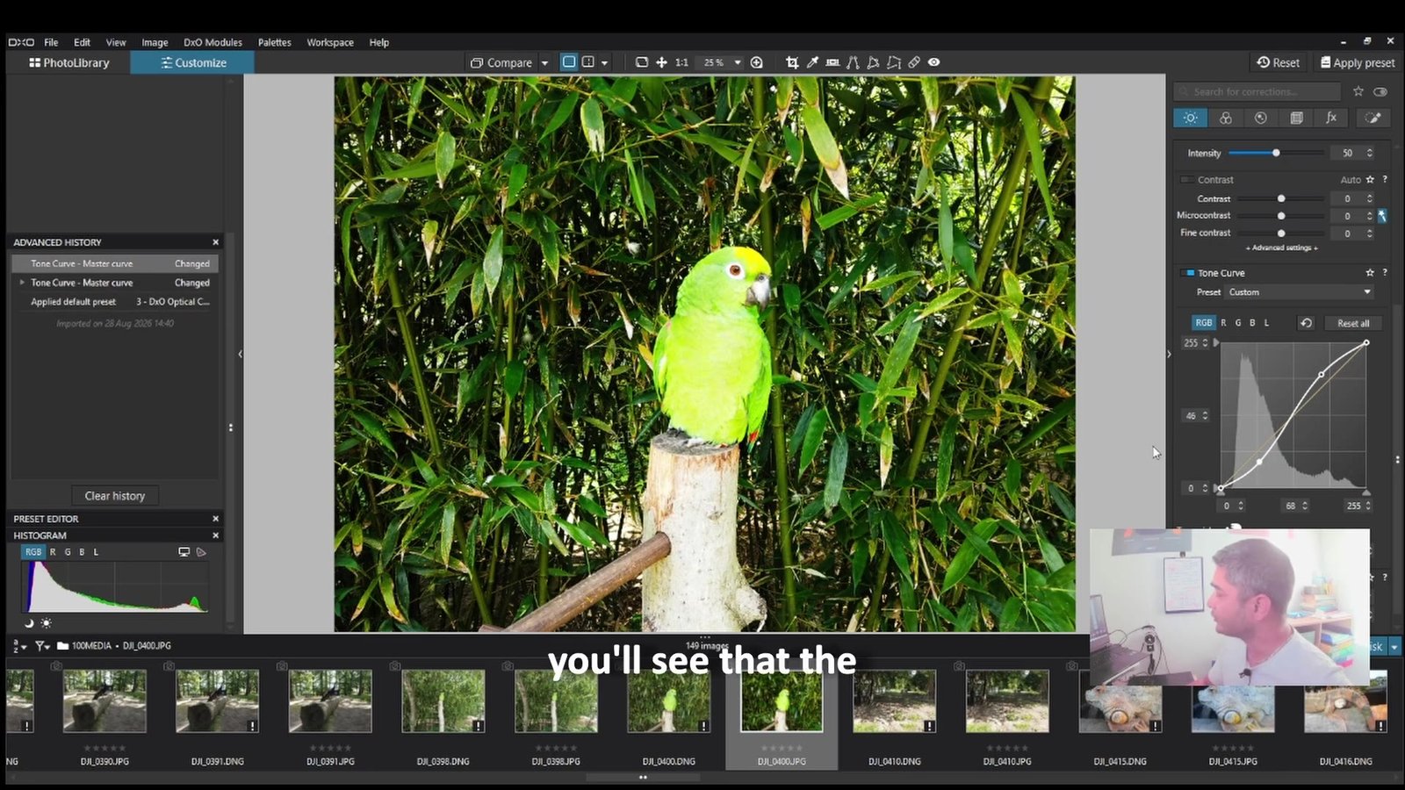
Task: Activate the Horizon straighten tool
Action: [832, 62]
